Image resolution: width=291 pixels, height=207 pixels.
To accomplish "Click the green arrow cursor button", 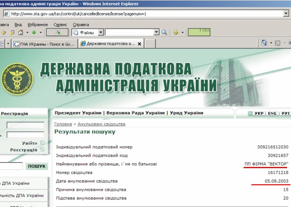I will (x=57, y=32).
